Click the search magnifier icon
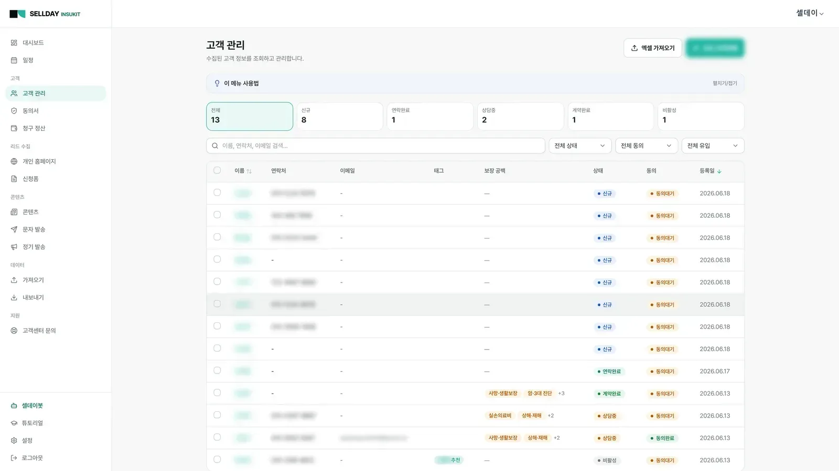Screen dimensions: 839x471 click(215, 146)
